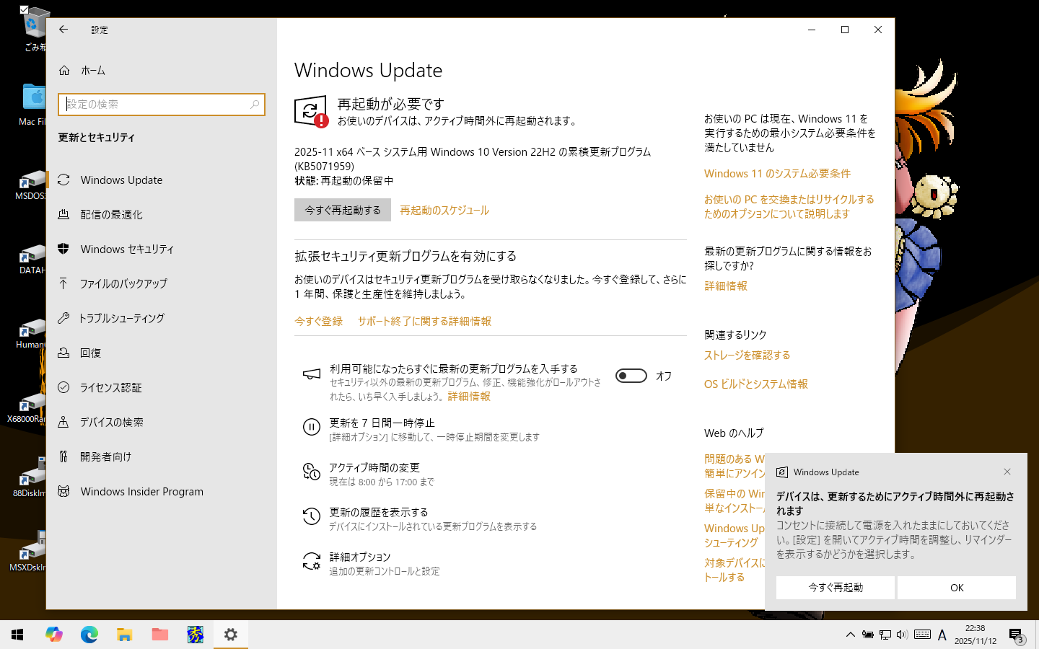Select the 開発者向け sidebar icon
Screen dimensions: 1039x649
point(65,456)
